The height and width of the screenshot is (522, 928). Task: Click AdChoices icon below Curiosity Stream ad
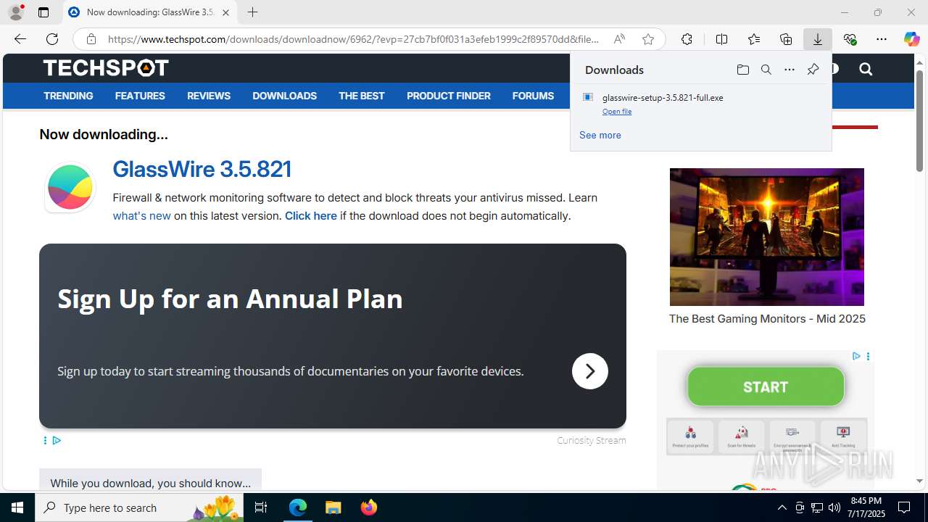[57, 440]
